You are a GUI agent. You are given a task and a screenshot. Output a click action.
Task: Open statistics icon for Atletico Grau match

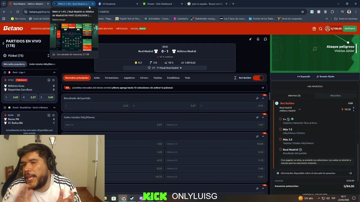click(x=49, y=80)
